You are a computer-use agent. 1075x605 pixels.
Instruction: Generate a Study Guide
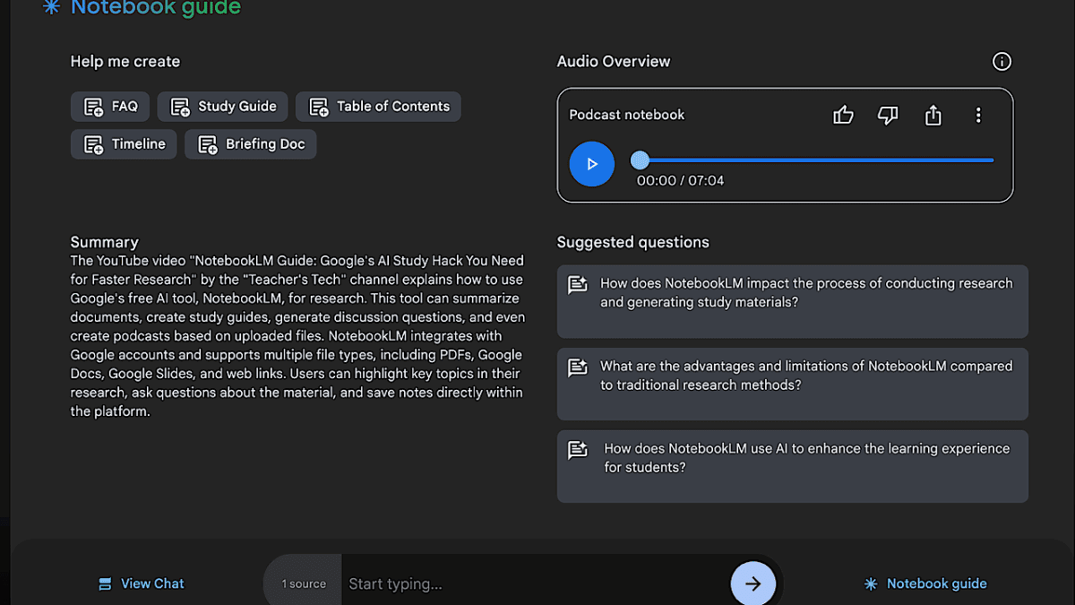click(x=223, y=107)
